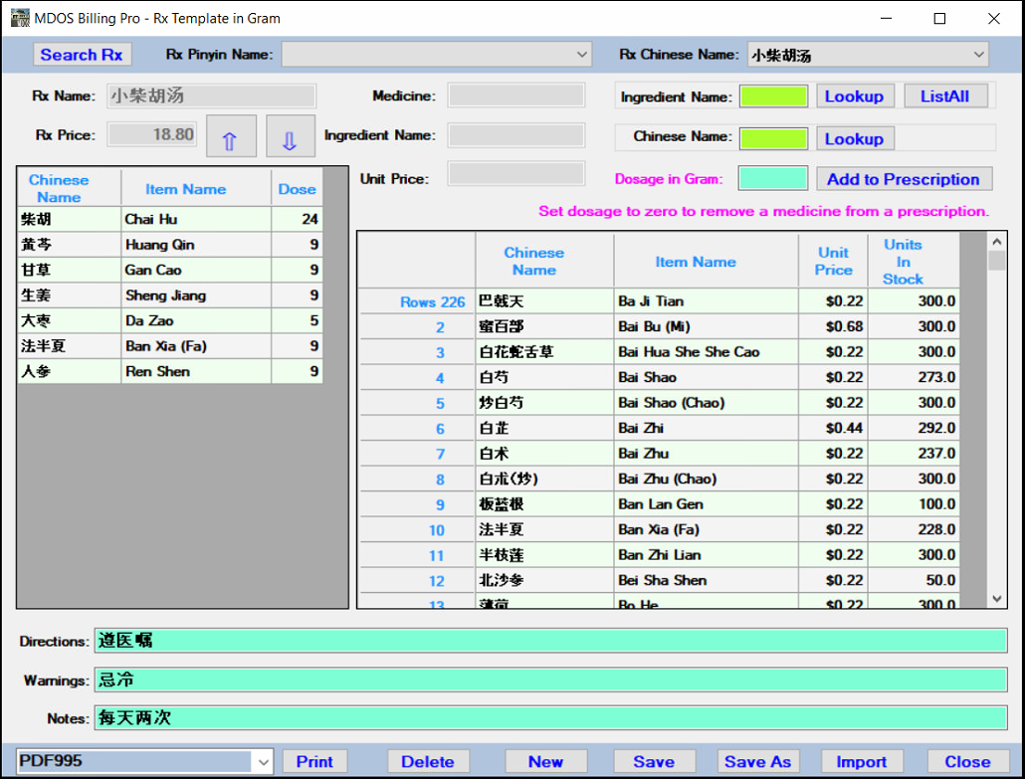Save the current prescription template
This screenshot has width=1025, height=779.
[654, 760]
